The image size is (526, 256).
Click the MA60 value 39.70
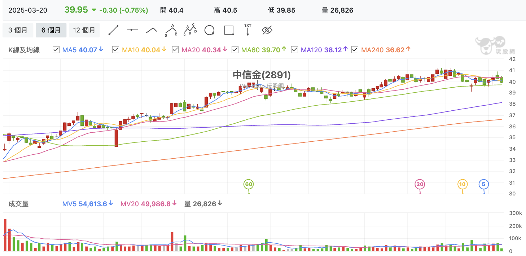tap(271, 50)
